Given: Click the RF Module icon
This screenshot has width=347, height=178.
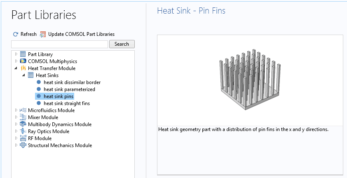Looking at the screenshot, I should click(x=23, y=138).
